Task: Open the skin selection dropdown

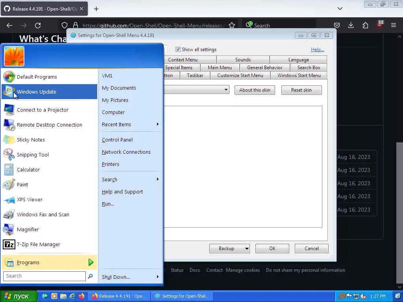Action: [x=226, y=90]
